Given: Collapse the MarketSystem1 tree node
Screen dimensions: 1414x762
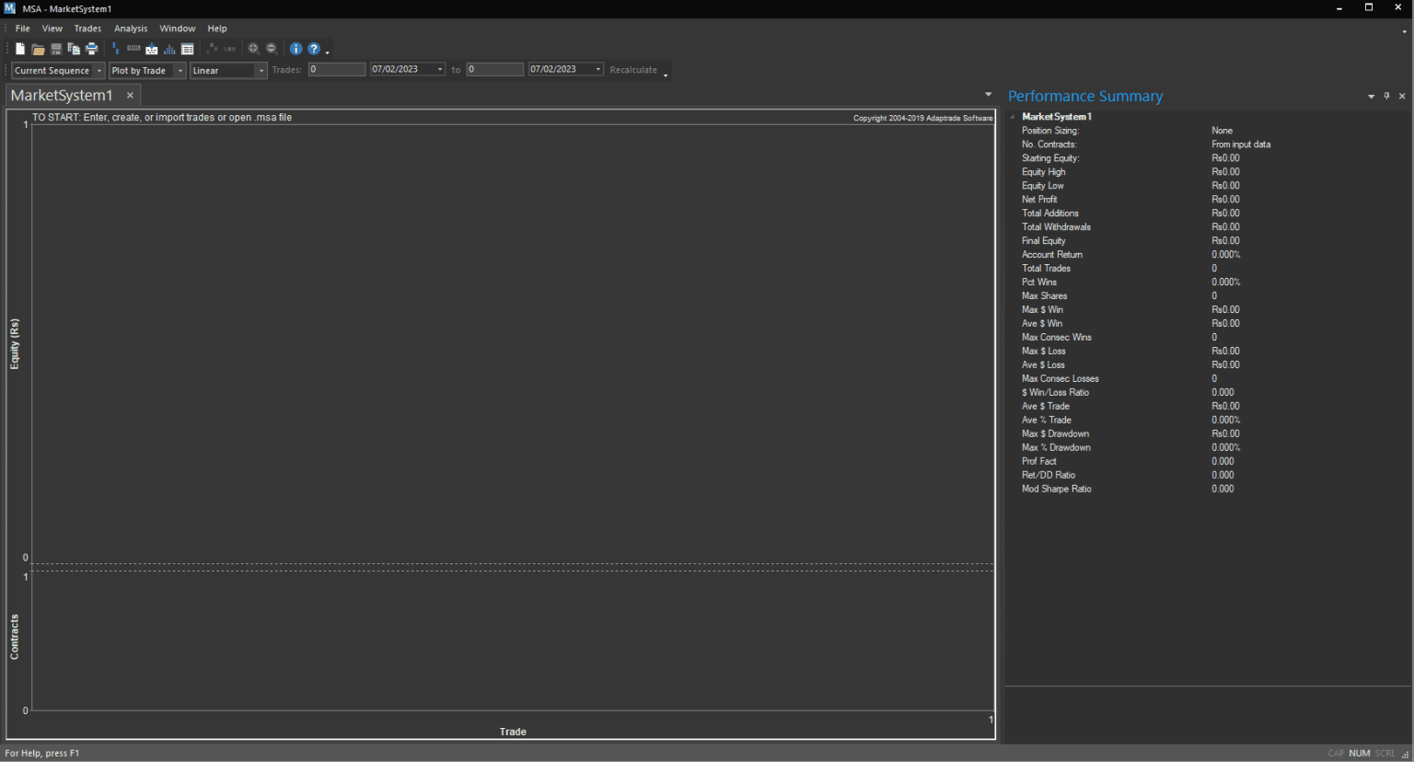Looking at the screenshot, I should 1013,117.
